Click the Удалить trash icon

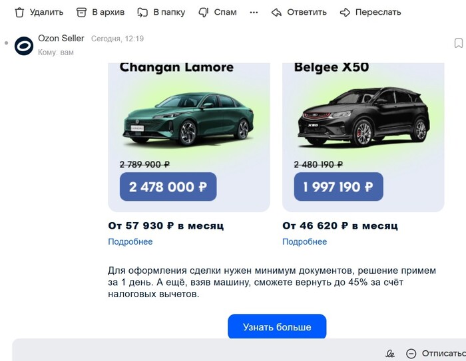19,12
